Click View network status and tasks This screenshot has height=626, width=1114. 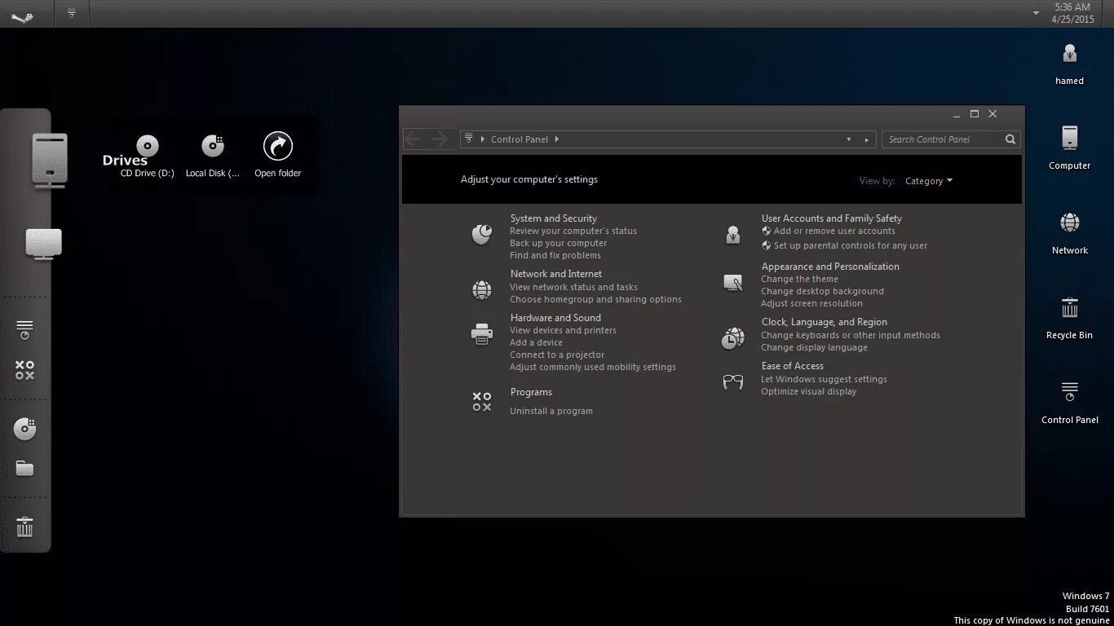pos(574,287)
